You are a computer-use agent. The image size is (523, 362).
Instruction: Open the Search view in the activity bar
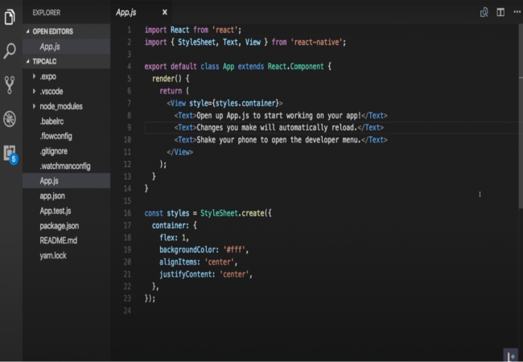click(x=10, y=51)
